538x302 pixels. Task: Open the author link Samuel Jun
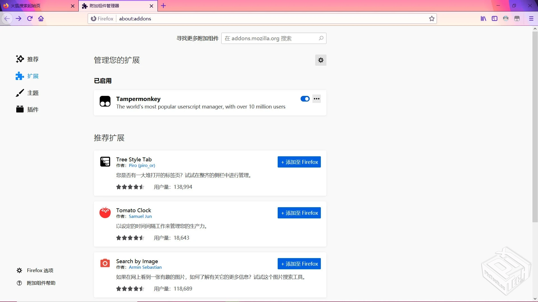(140, 216)
